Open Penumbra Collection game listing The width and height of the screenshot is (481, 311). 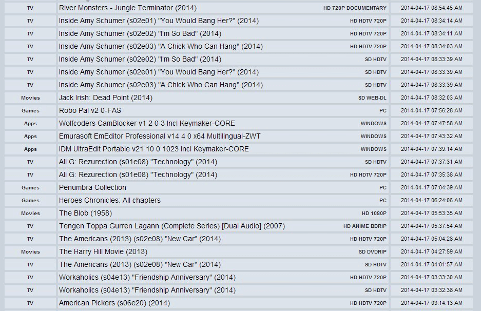click(92, 188)
